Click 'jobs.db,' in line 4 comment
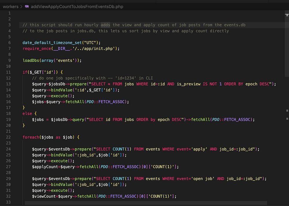 [x=86, y=31]
